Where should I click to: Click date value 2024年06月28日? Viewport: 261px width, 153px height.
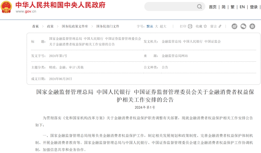pos(60,79)
